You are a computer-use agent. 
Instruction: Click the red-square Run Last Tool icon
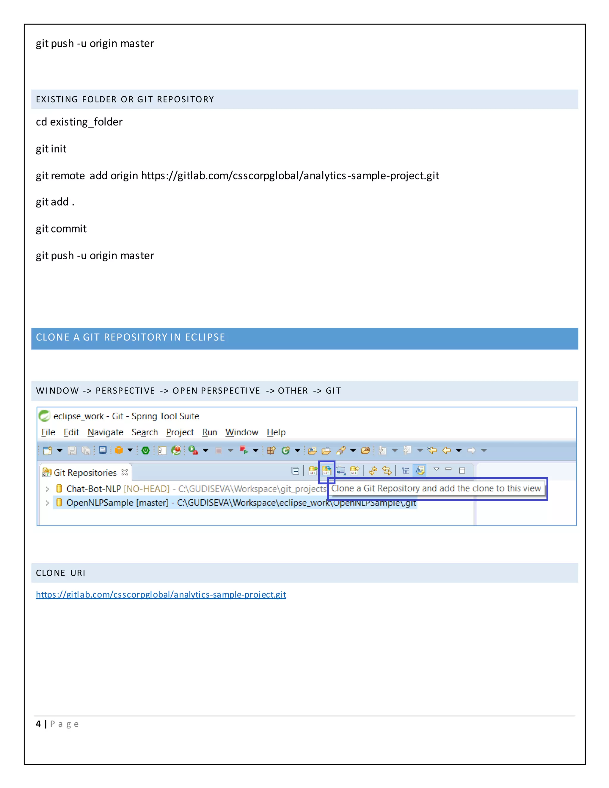click(x=244, y=450)
